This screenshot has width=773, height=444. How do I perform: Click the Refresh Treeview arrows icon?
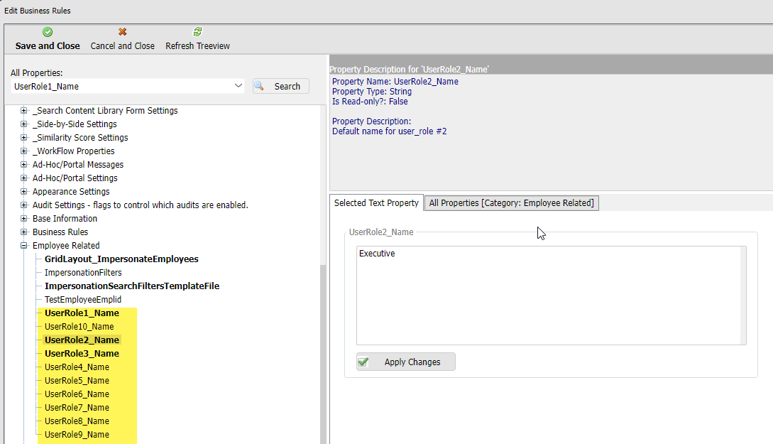point(197,32)
